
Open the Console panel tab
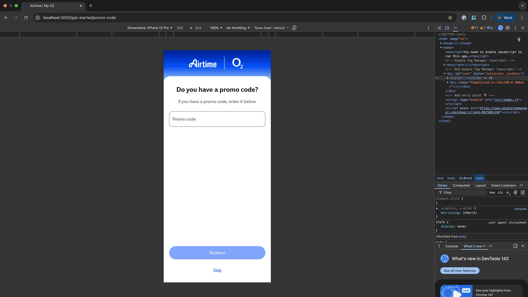(451, 246)
